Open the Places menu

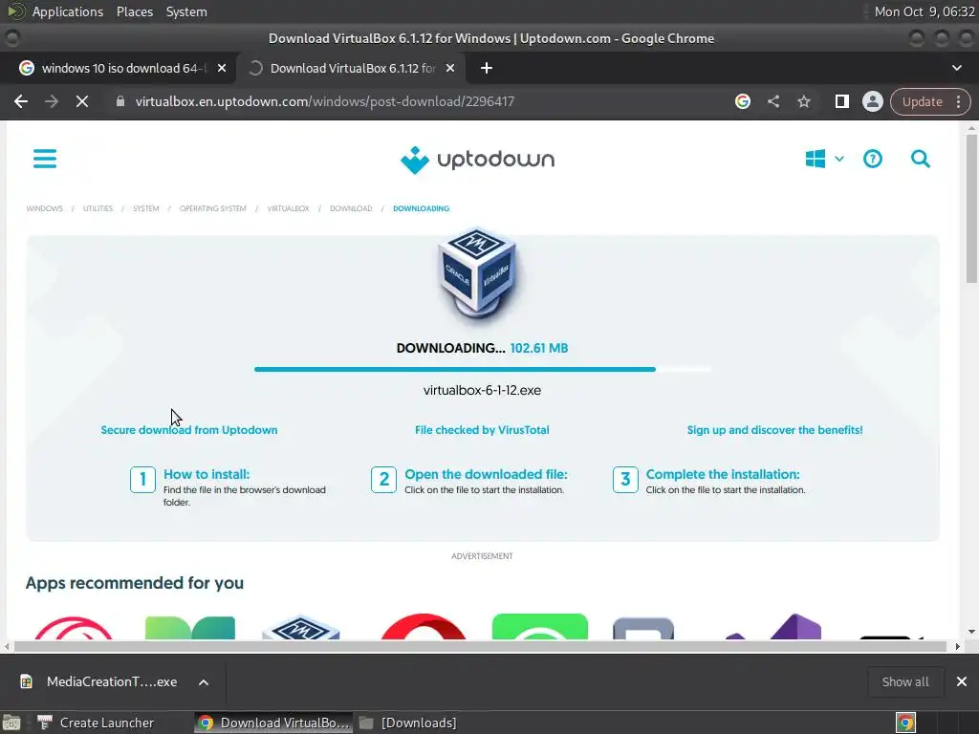tap(135, 11)
